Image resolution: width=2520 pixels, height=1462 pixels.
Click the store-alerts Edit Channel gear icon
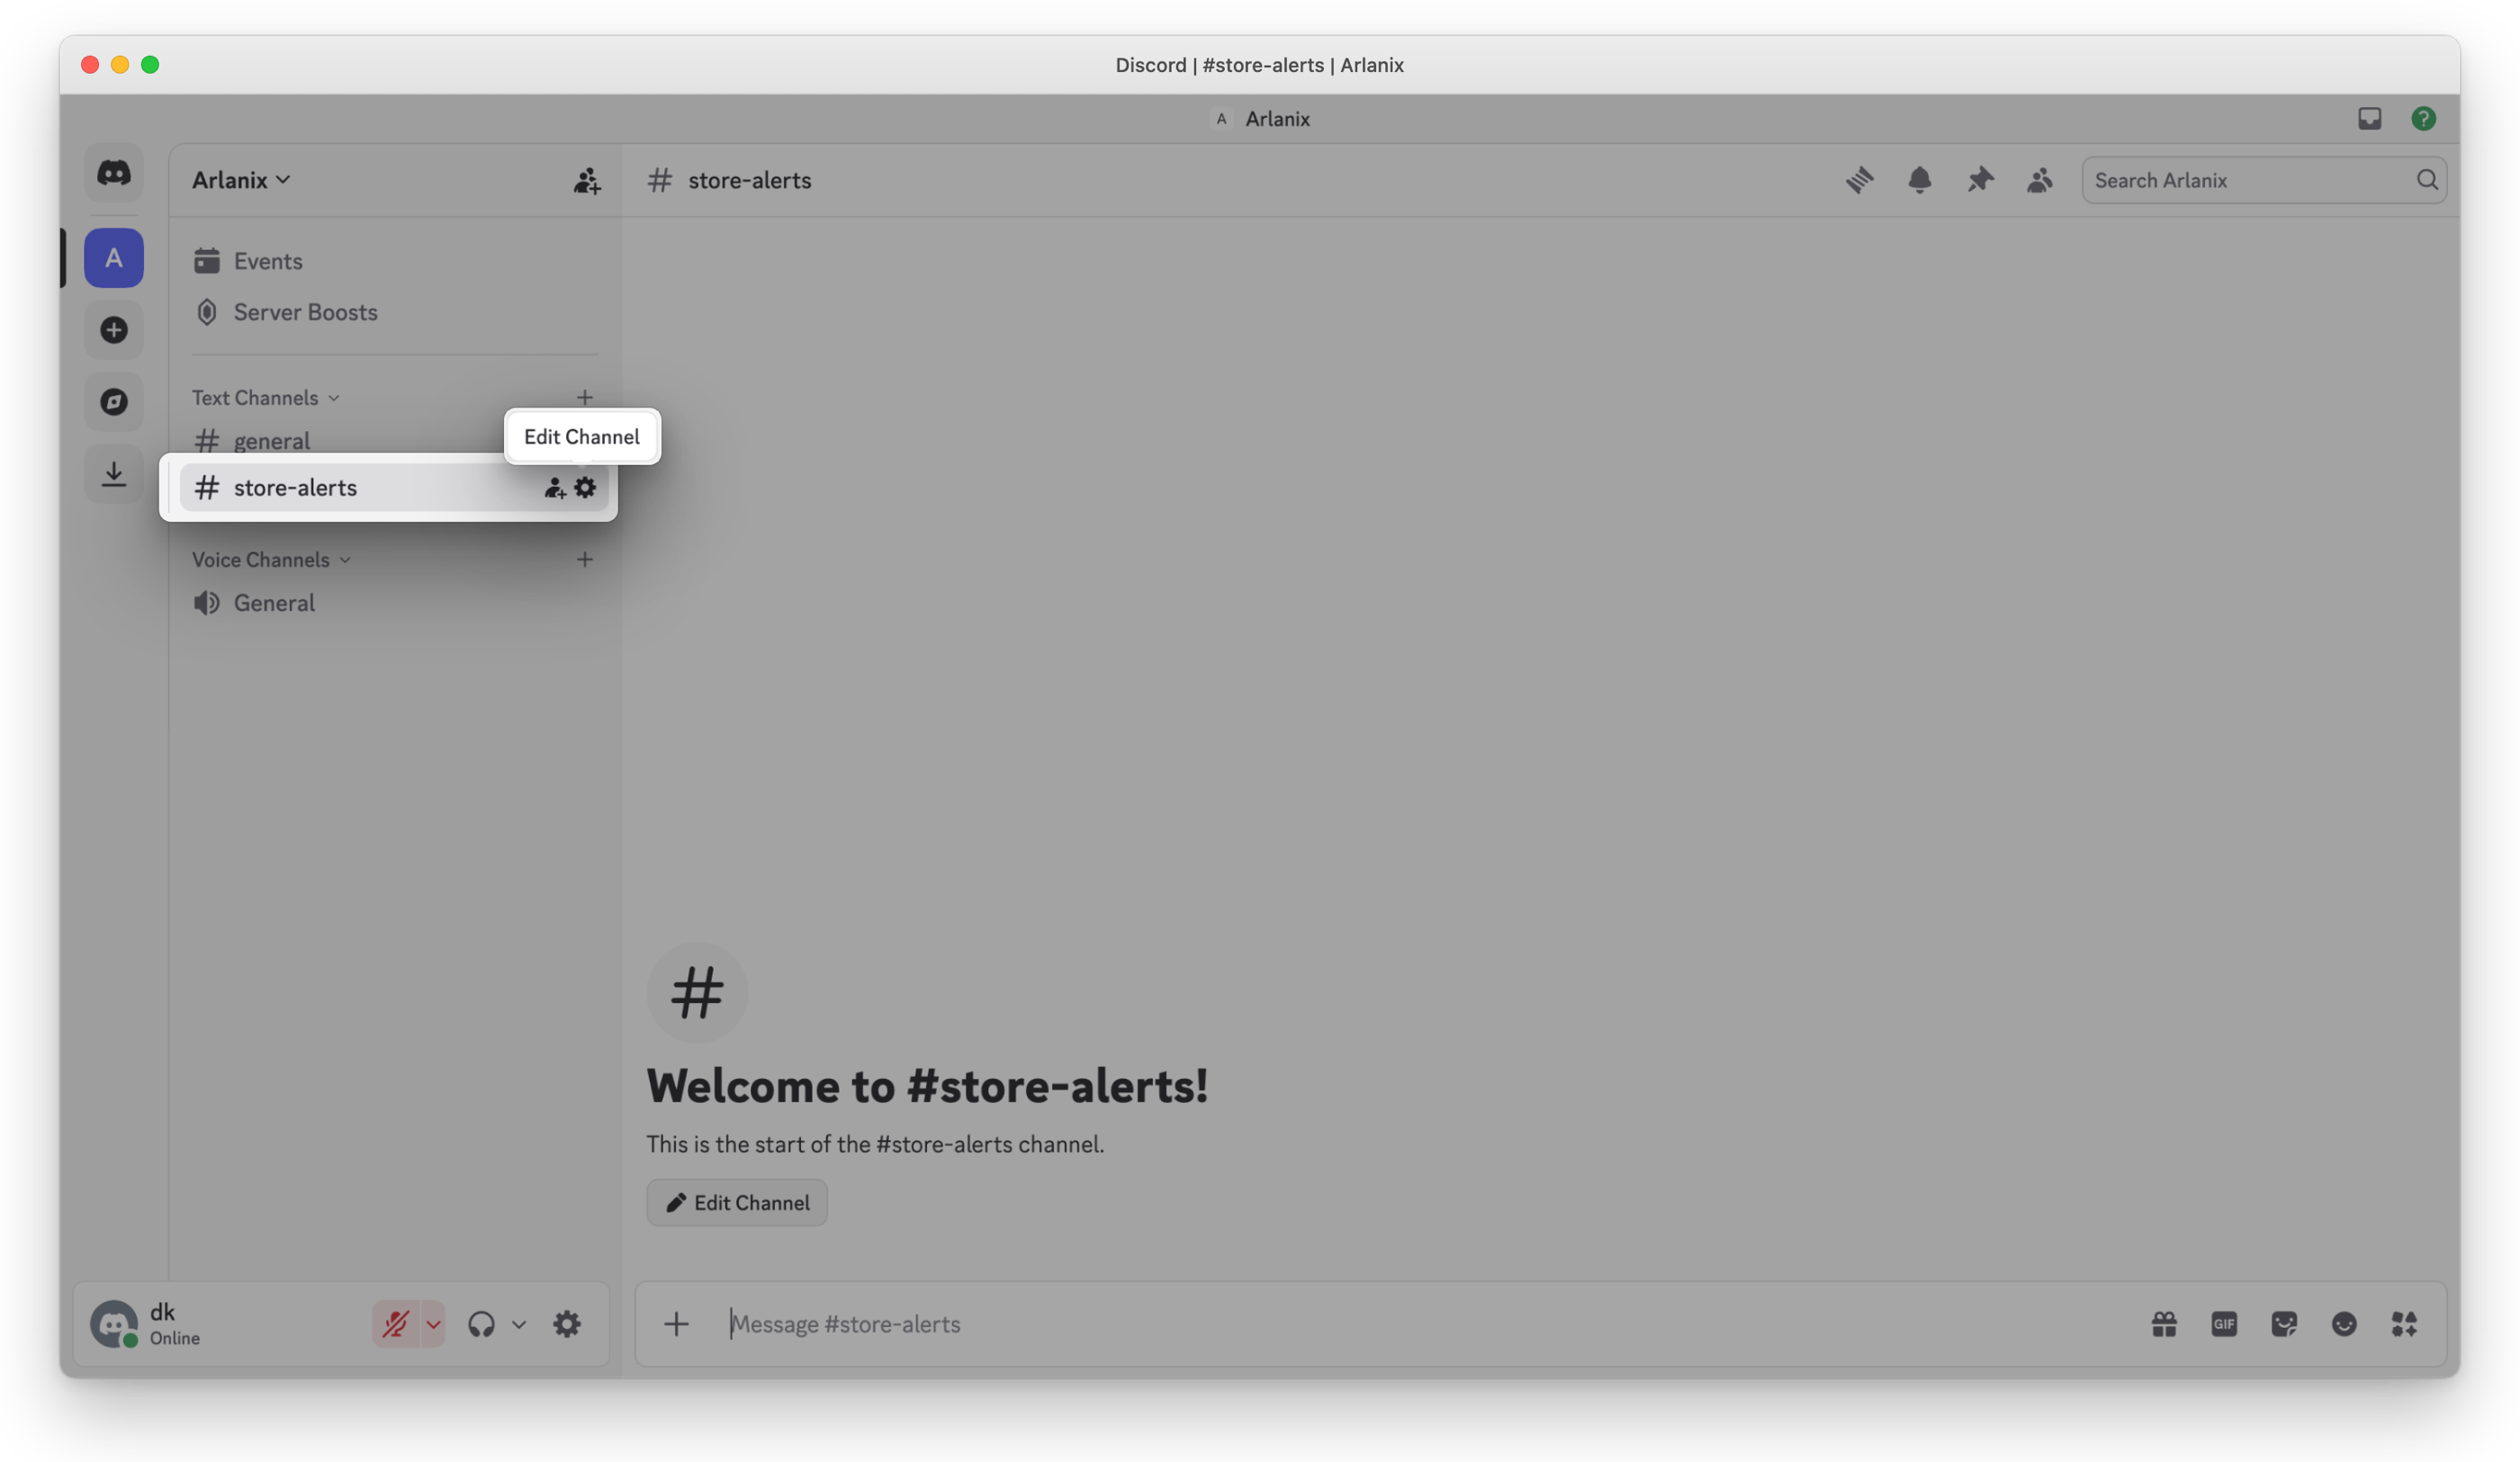(x=585, y=487)
